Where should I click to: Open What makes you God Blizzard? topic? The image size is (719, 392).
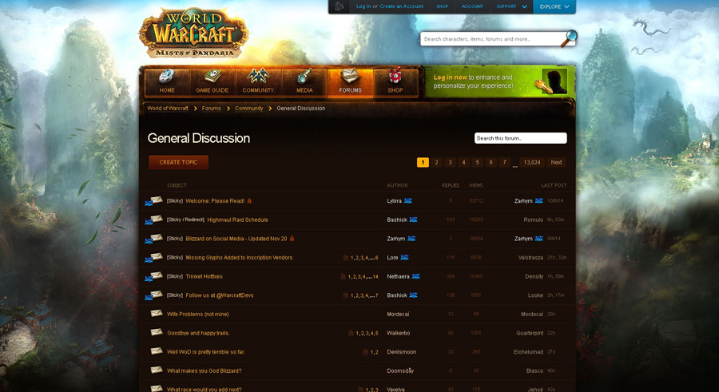tap(204, 371)
